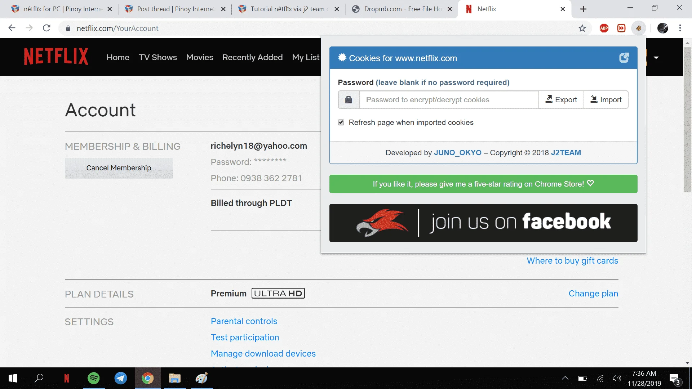
Task: Open the TV Shows section
Action: [x=158, y=57]
